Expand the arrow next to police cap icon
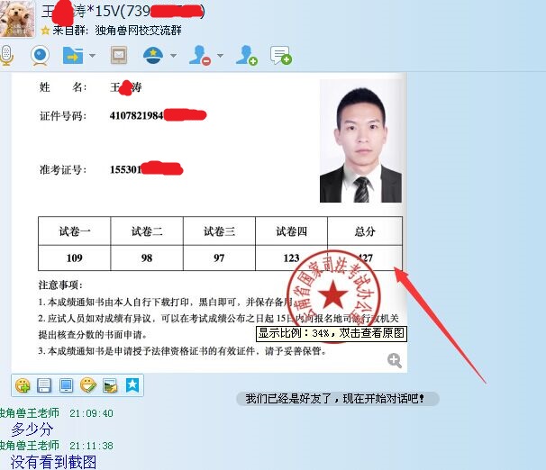 170,57
